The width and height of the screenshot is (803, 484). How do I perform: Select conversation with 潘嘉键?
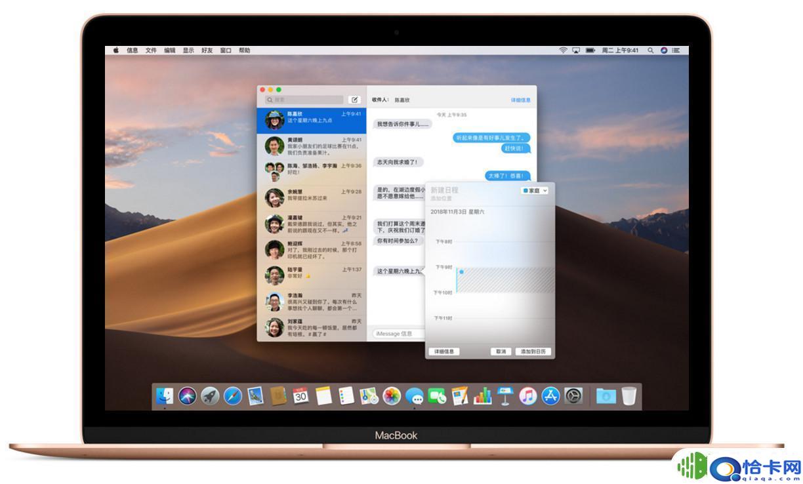(311, 224)
